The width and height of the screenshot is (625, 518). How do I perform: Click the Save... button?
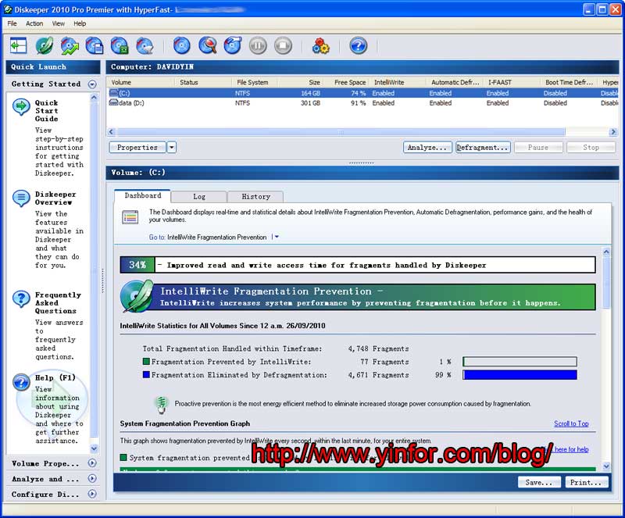pos(539,483)
